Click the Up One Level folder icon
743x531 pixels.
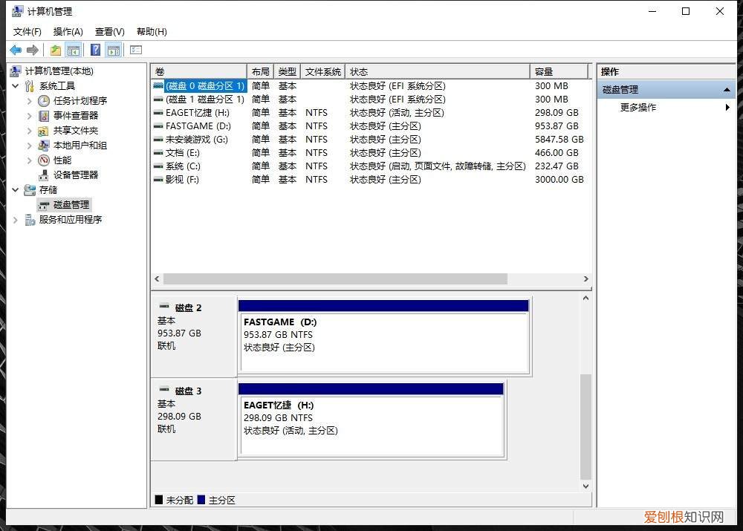coord(56,51)
